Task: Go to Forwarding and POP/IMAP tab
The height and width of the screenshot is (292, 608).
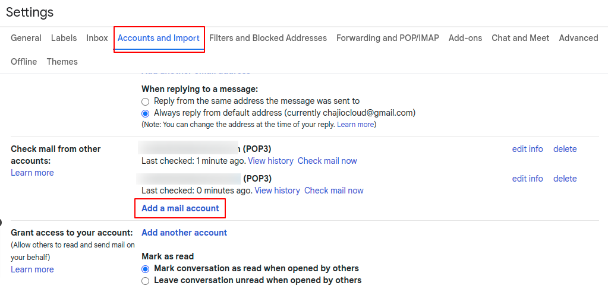Action: (x=388, y=38)
